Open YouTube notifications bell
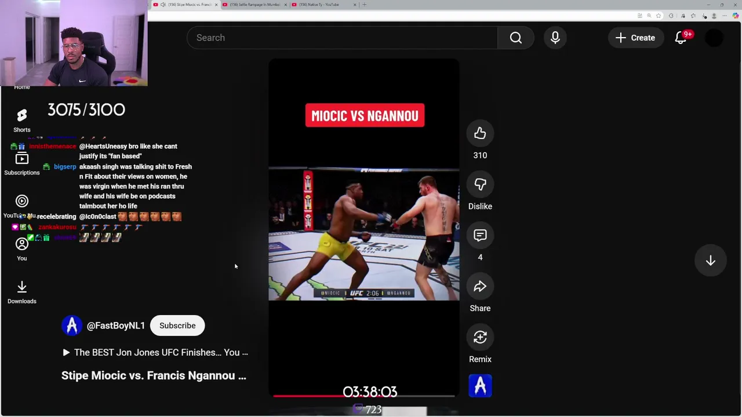 [x=681, y=38]
